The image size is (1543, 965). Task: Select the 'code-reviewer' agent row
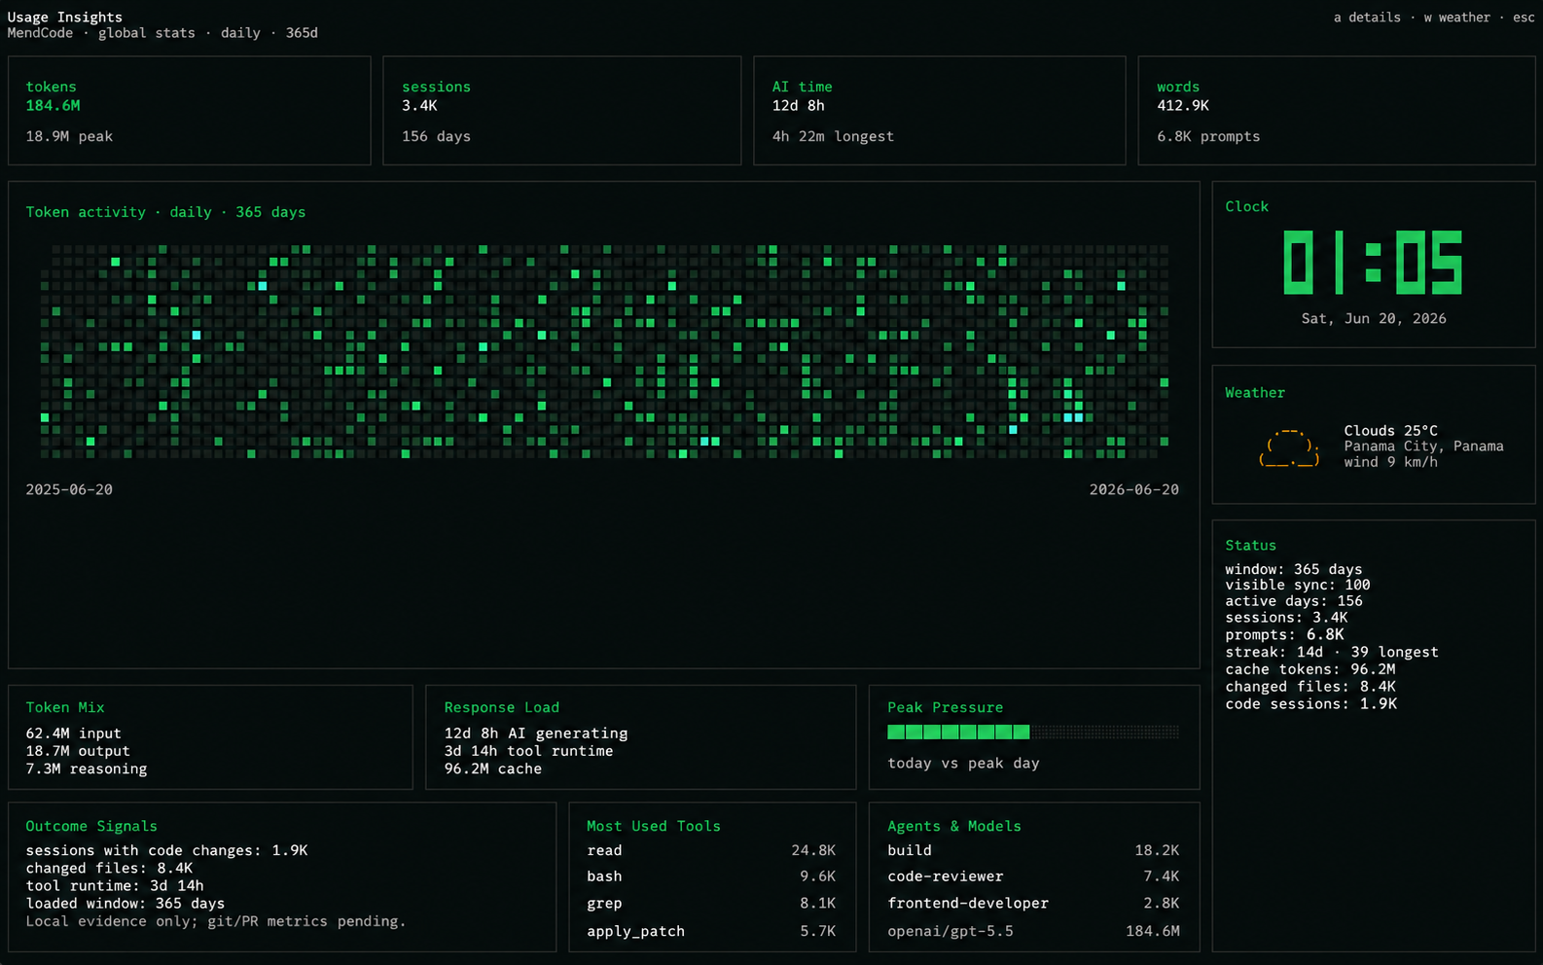click(x=1033, y=876)
